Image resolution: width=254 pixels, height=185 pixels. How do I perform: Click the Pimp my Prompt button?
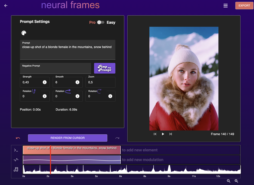105,68
